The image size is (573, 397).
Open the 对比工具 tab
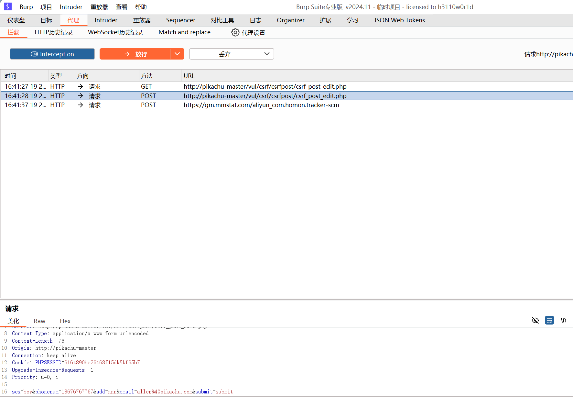click(222, 20)
